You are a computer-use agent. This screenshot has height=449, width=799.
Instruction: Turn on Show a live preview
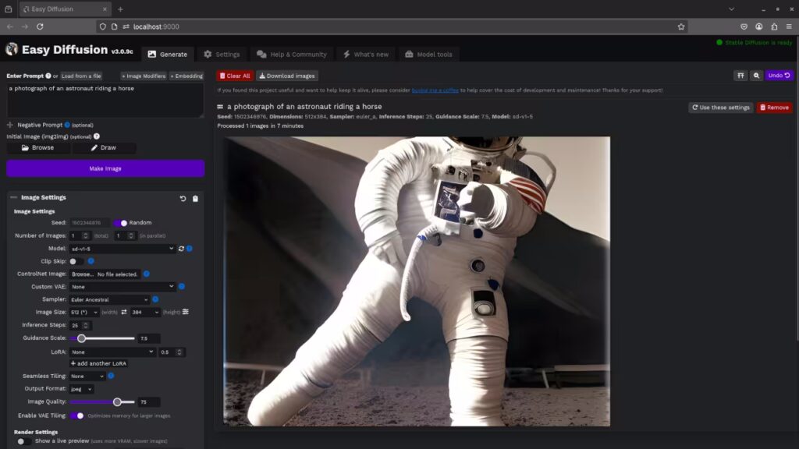pos(25,441)
